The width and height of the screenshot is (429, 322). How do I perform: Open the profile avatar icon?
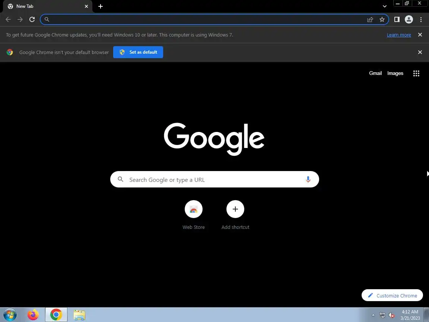pos(409,19)
